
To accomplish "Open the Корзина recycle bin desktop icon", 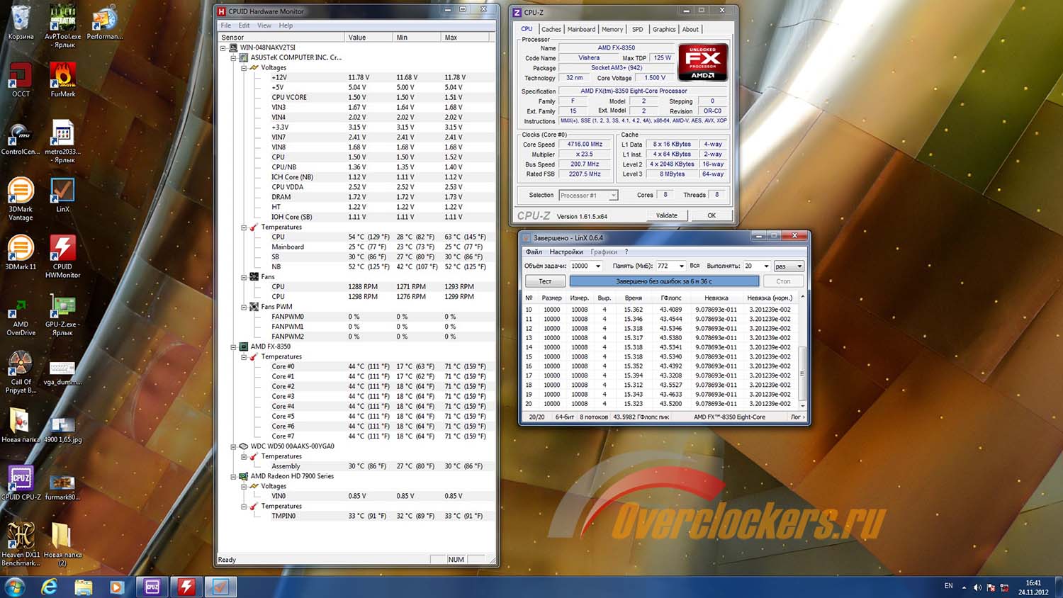I will [x=21, y=21].
